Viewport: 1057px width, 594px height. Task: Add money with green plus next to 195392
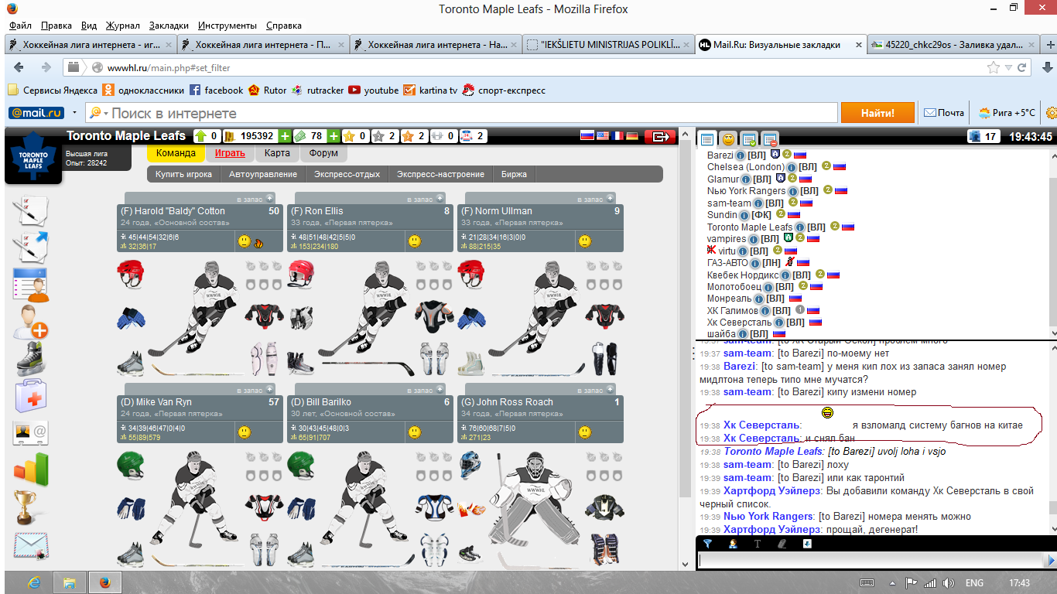coord(285,136)
